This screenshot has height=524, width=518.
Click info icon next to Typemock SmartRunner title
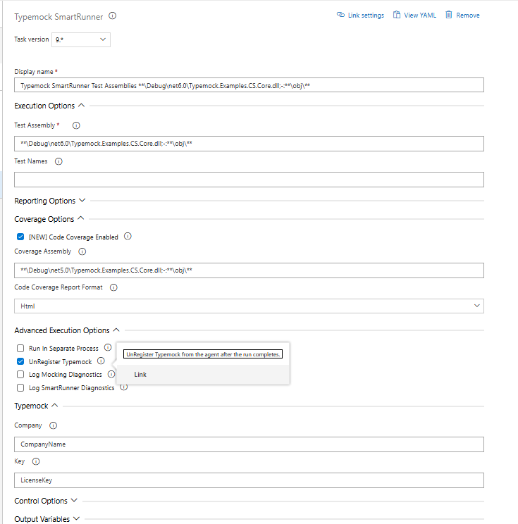tap(113, 15)
